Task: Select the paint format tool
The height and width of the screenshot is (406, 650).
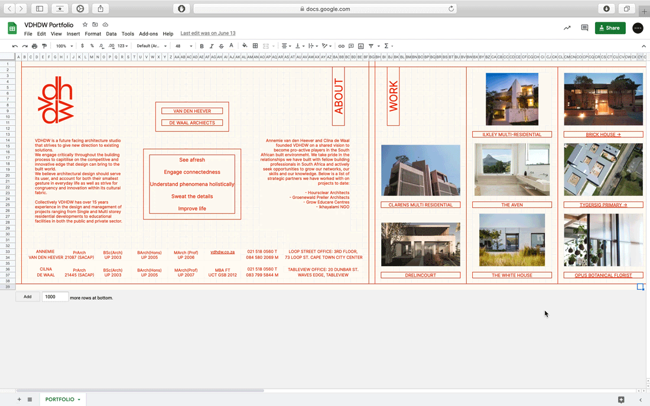Action: pos(44,46)
